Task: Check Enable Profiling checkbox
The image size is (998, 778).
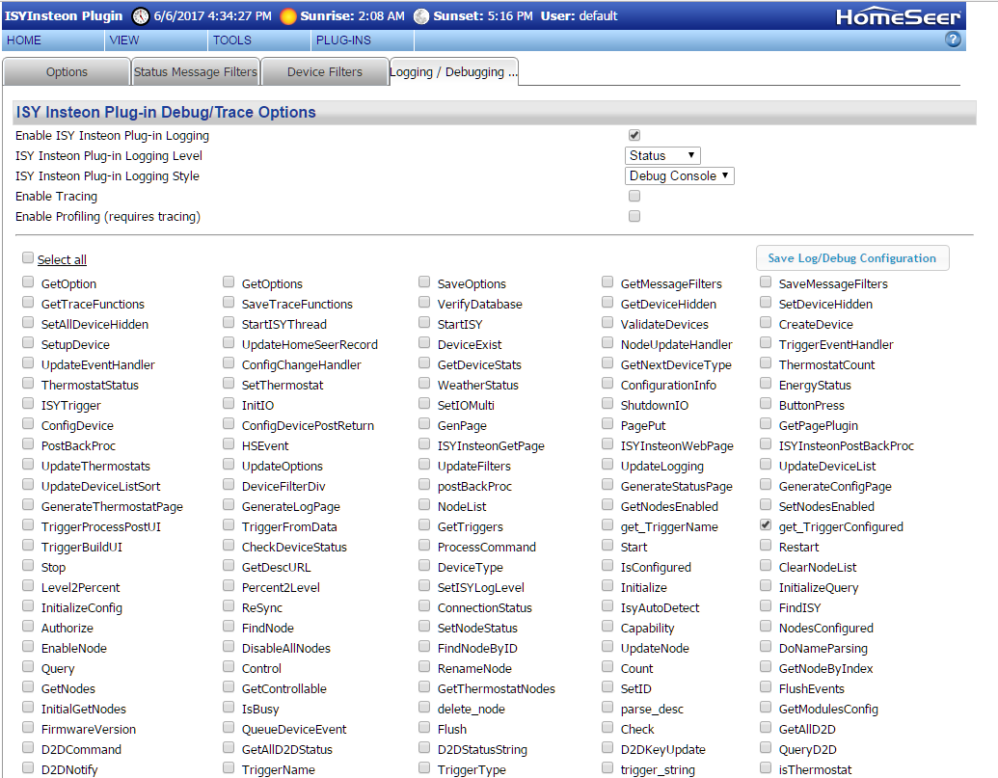Action: coord(634,216)
